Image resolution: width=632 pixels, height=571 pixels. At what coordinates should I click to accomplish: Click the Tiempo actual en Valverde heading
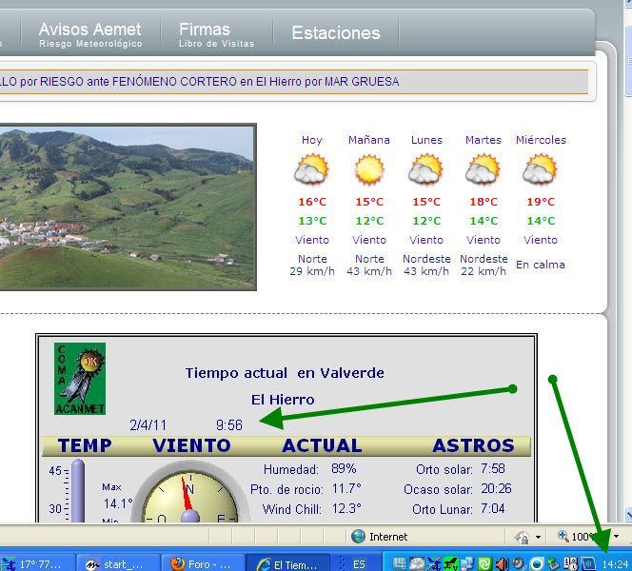(285, 373)
